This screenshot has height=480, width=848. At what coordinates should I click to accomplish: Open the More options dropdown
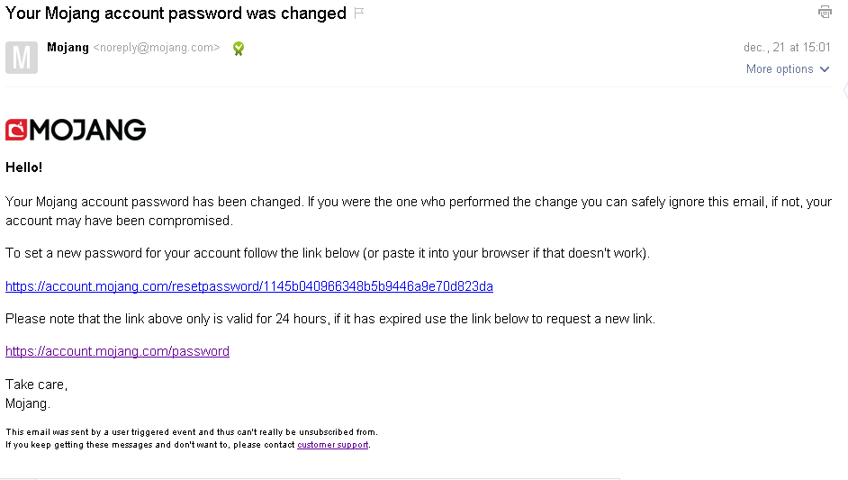780,69
